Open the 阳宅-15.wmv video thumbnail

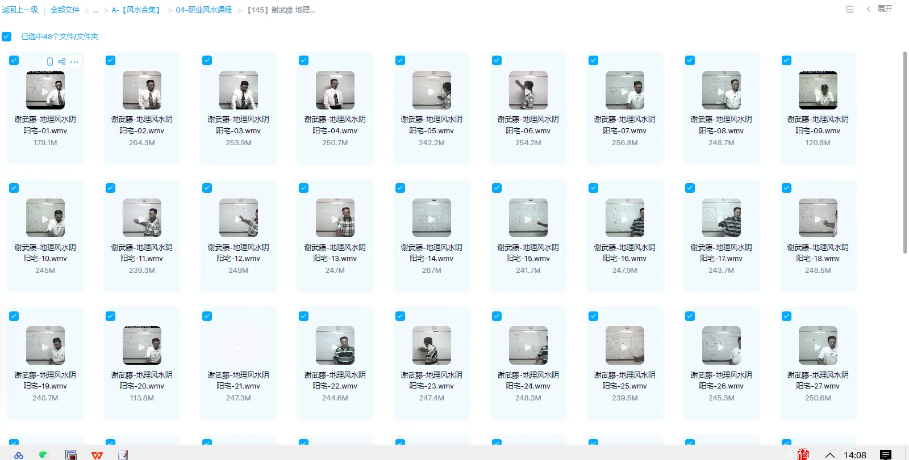528,218
